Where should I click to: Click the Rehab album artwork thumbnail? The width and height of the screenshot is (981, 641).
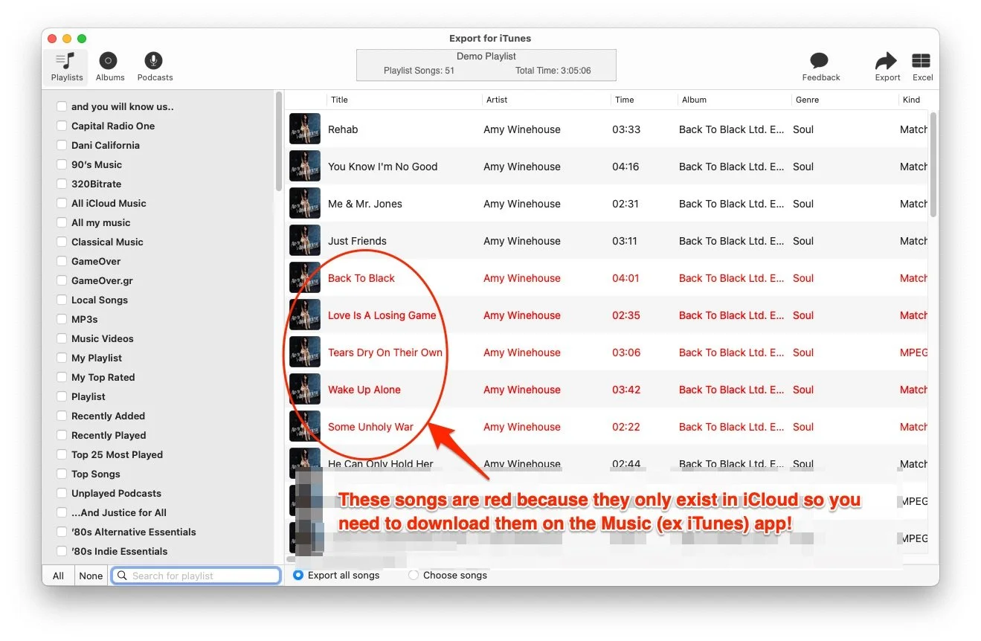[304, 129]
